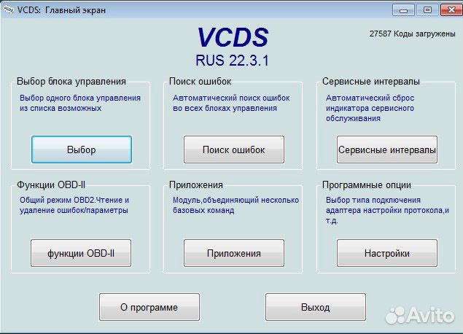Click 'Приложения' group heading label
This screenshot has width=463, height=334.
196,185
